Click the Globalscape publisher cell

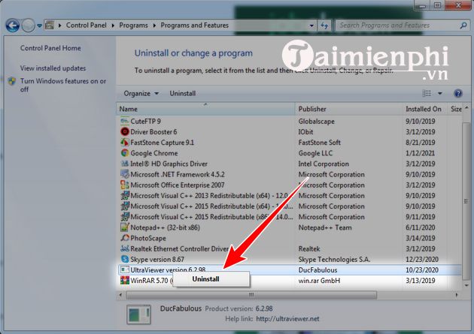(x=316, y=122)
